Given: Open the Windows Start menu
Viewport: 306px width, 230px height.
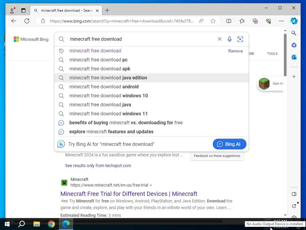Looking at the screenshot, I should (7, 224).
